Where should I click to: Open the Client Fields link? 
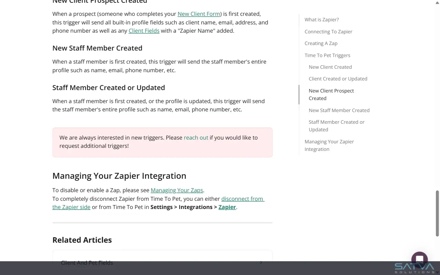point(144,31)
